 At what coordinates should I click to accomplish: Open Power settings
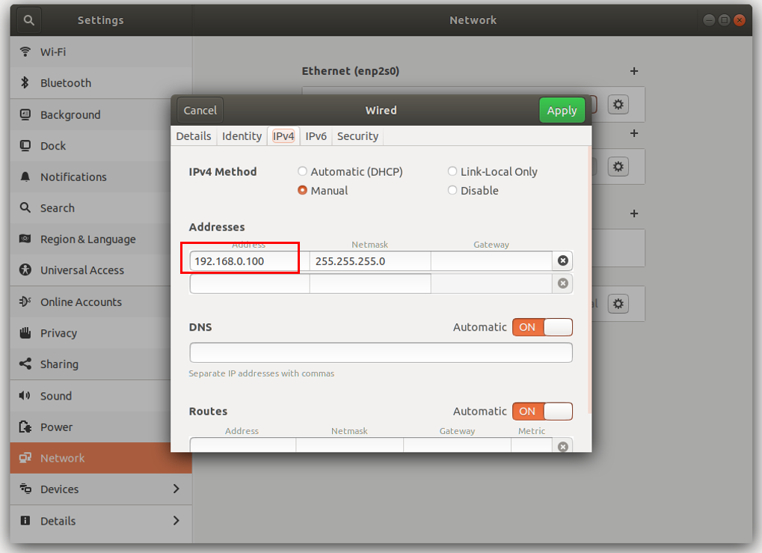coord(101,427)
